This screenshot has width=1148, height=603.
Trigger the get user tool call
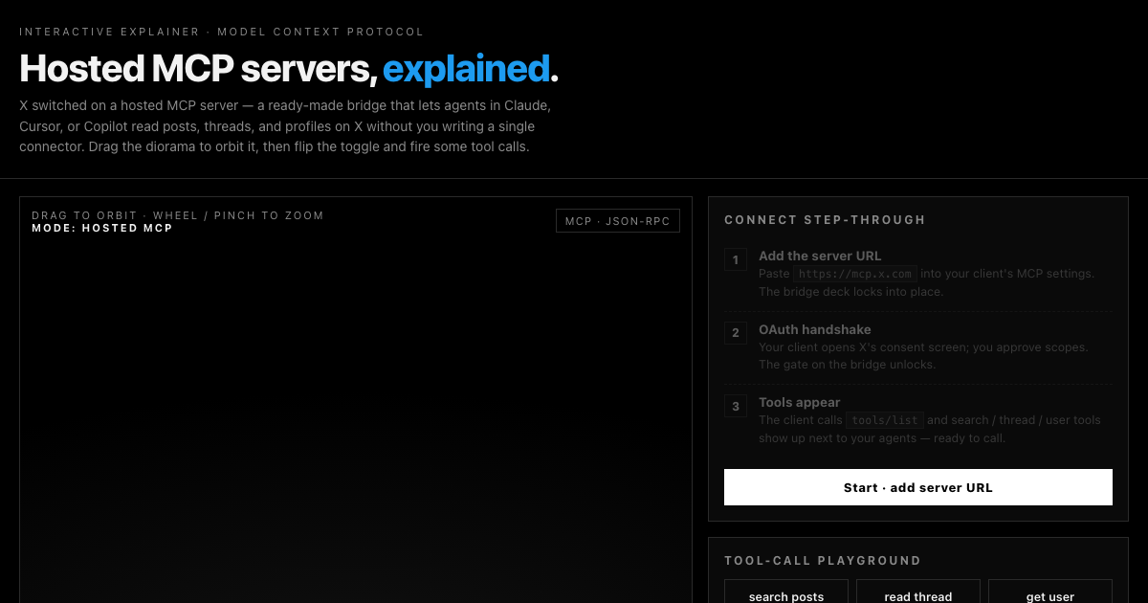click(1050, 592)
